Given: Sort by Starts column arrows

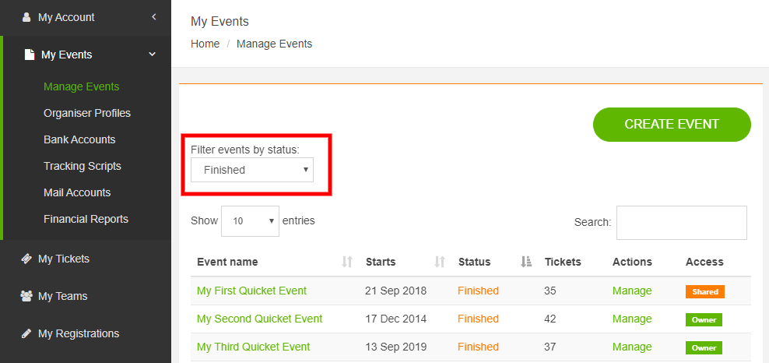Looking at the screenshot, I should coord(440,262).
